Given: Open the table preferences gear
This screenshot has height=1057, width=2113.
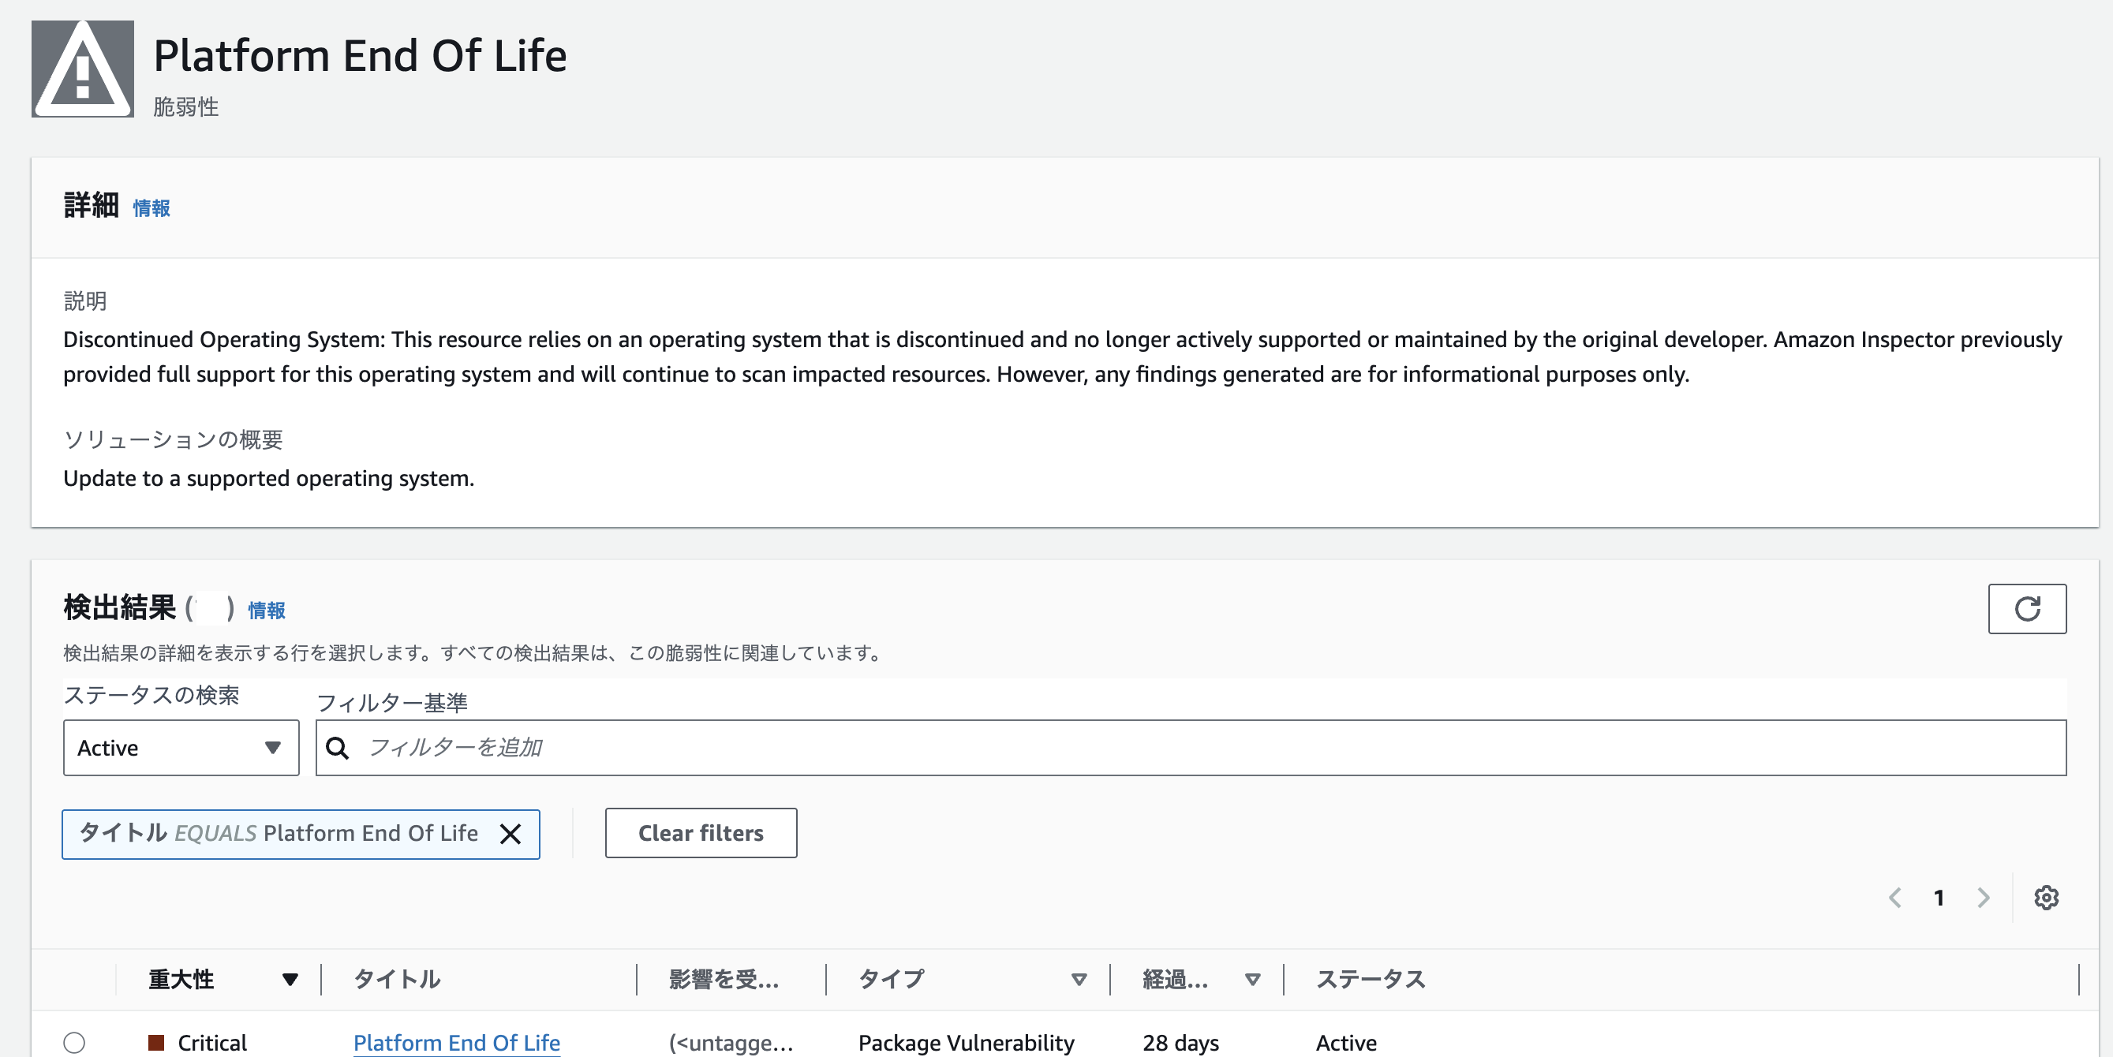Looking at the screenshot, I should tap(2046, 898).
